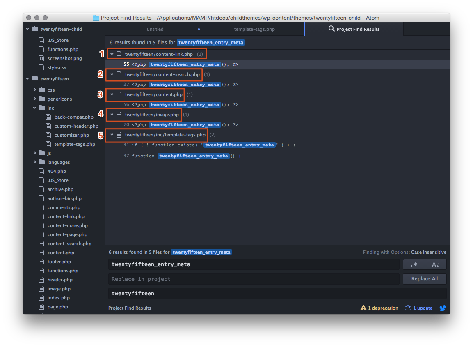Collapse twentyfifteen/image.php search results

(112, 115)
